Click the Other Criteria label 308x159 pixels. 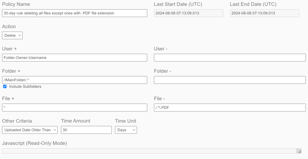(x=17, y=121)
